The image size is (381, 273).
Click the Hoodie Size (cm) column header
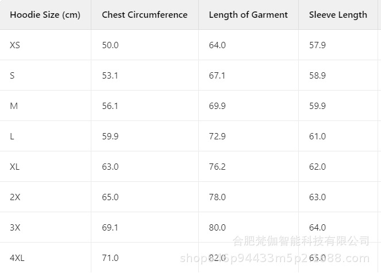[45, 15]
